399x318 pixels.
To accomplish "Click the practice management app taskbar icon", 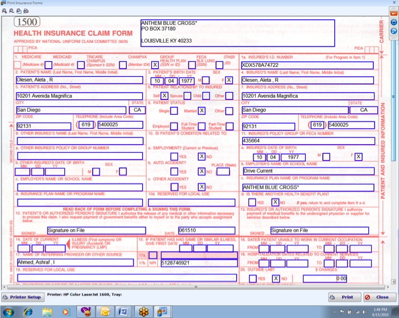I will (x=163, y=312).
